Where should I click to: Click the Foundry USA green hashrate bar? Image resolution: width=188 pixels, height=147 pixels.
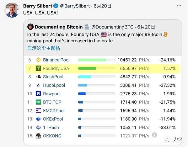(87, 68)
